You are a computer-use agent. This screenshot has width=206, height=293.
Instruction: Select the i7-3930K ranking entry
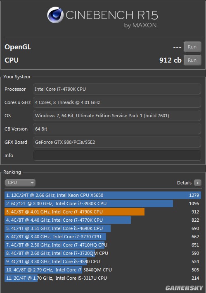pos(103,203)
